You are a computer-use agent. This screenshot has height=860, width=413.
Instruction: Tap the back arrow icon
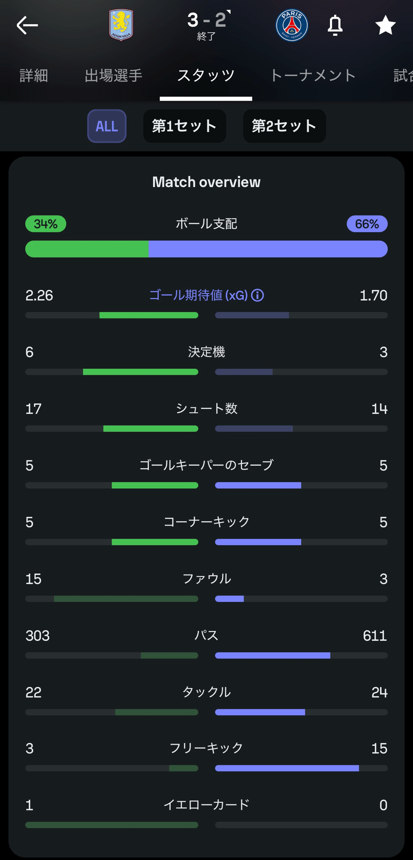click(x=27, y=25)
